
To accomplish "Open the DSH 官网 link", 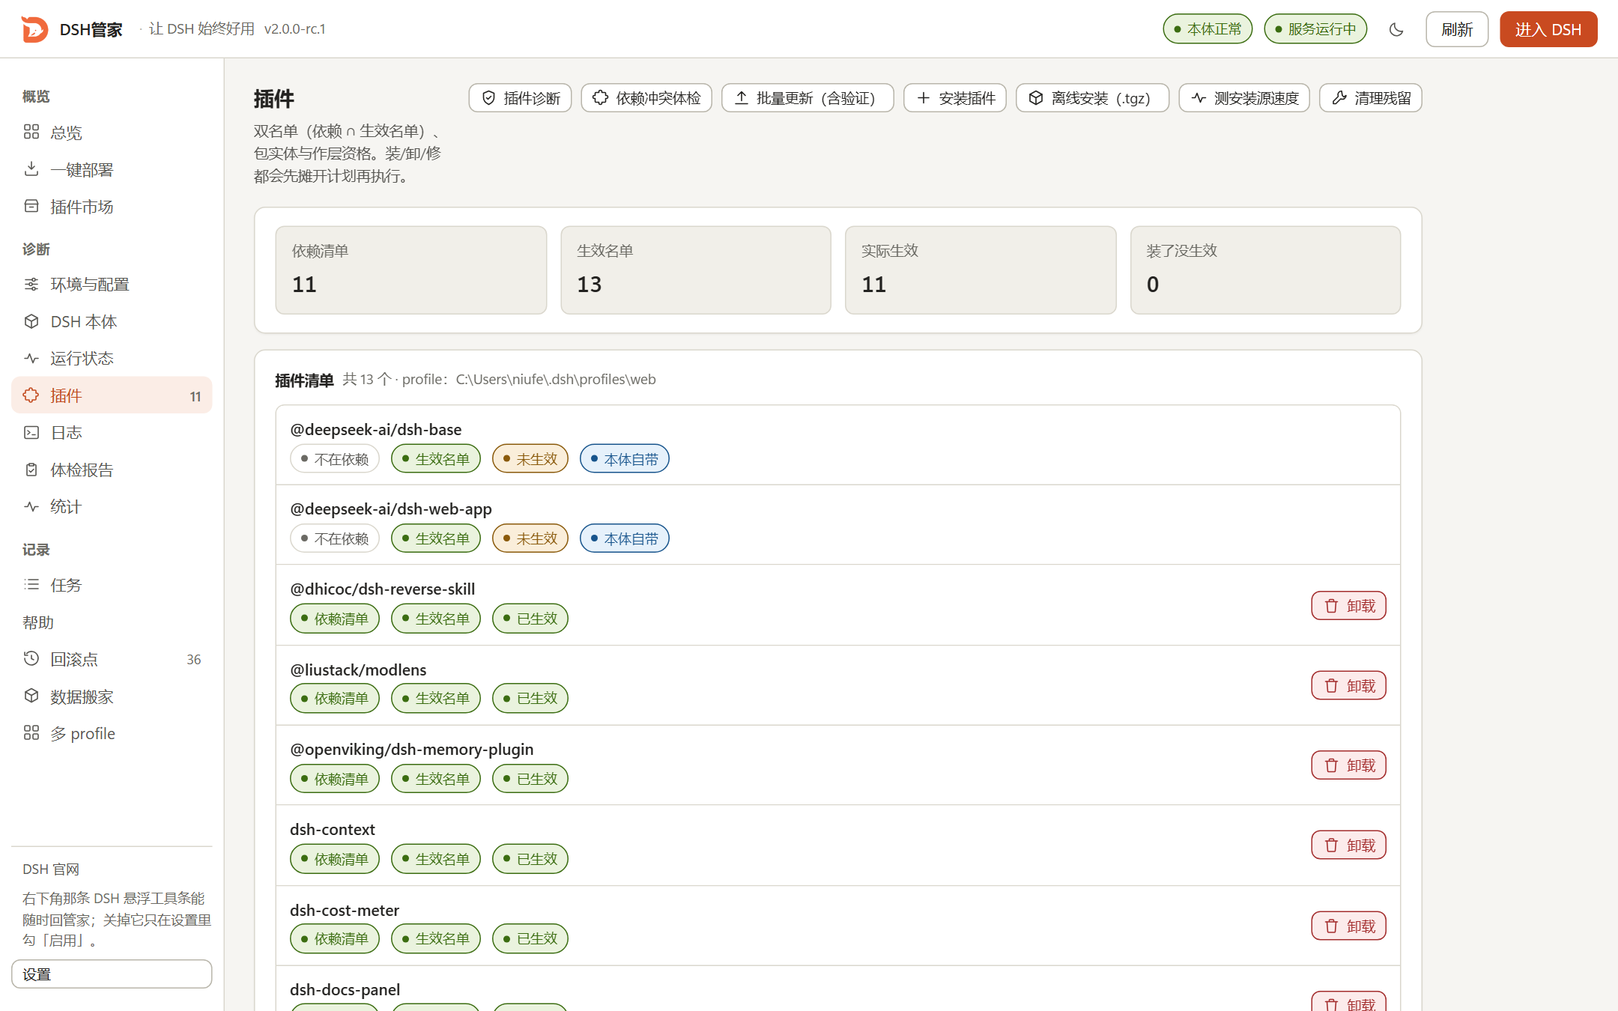I will tap(51, 869).
